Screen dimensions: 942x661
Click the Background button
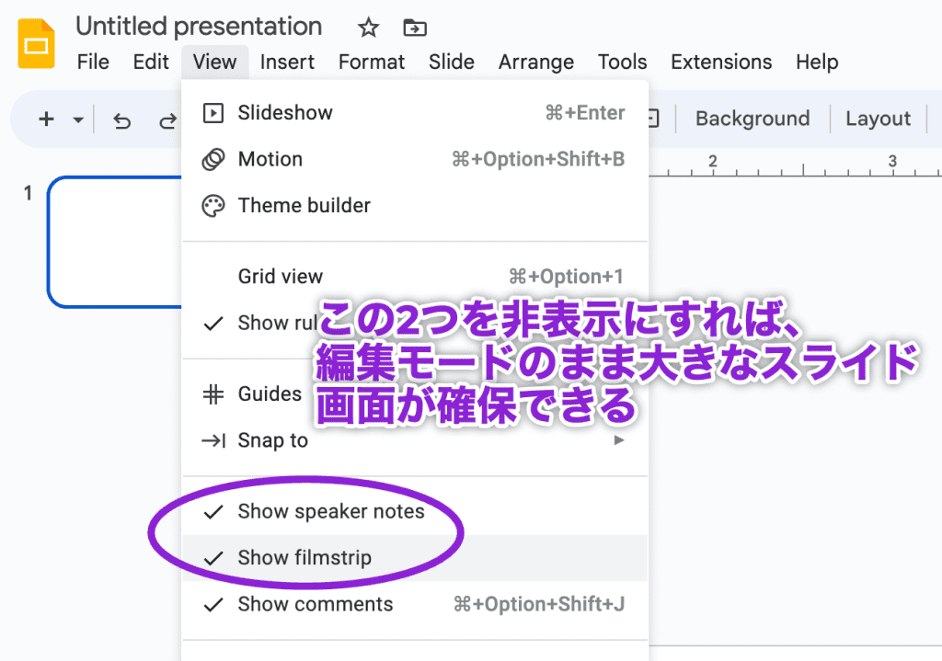pos(752,119)
